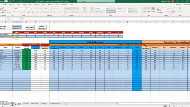This screenshot has width=190, height=107.
Task: Select the sprint start date 10-May-2020 cell
Action: (17, 26)
